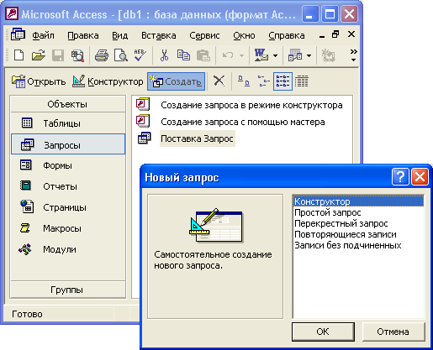Click the Создать button
The width and height of the screenshot is (433, 350).
point(177,81)
